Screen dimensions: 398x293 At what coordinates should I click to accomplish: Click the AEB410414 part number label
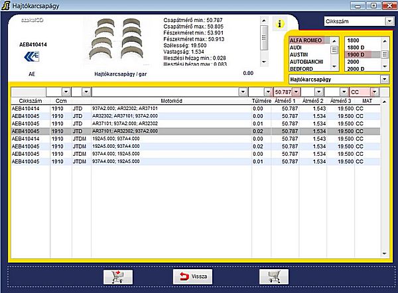[33, 44]
